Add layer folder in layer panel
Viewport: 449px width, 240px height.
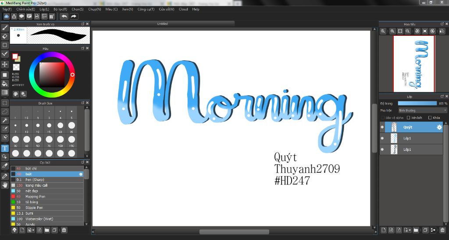coord(416,230)
